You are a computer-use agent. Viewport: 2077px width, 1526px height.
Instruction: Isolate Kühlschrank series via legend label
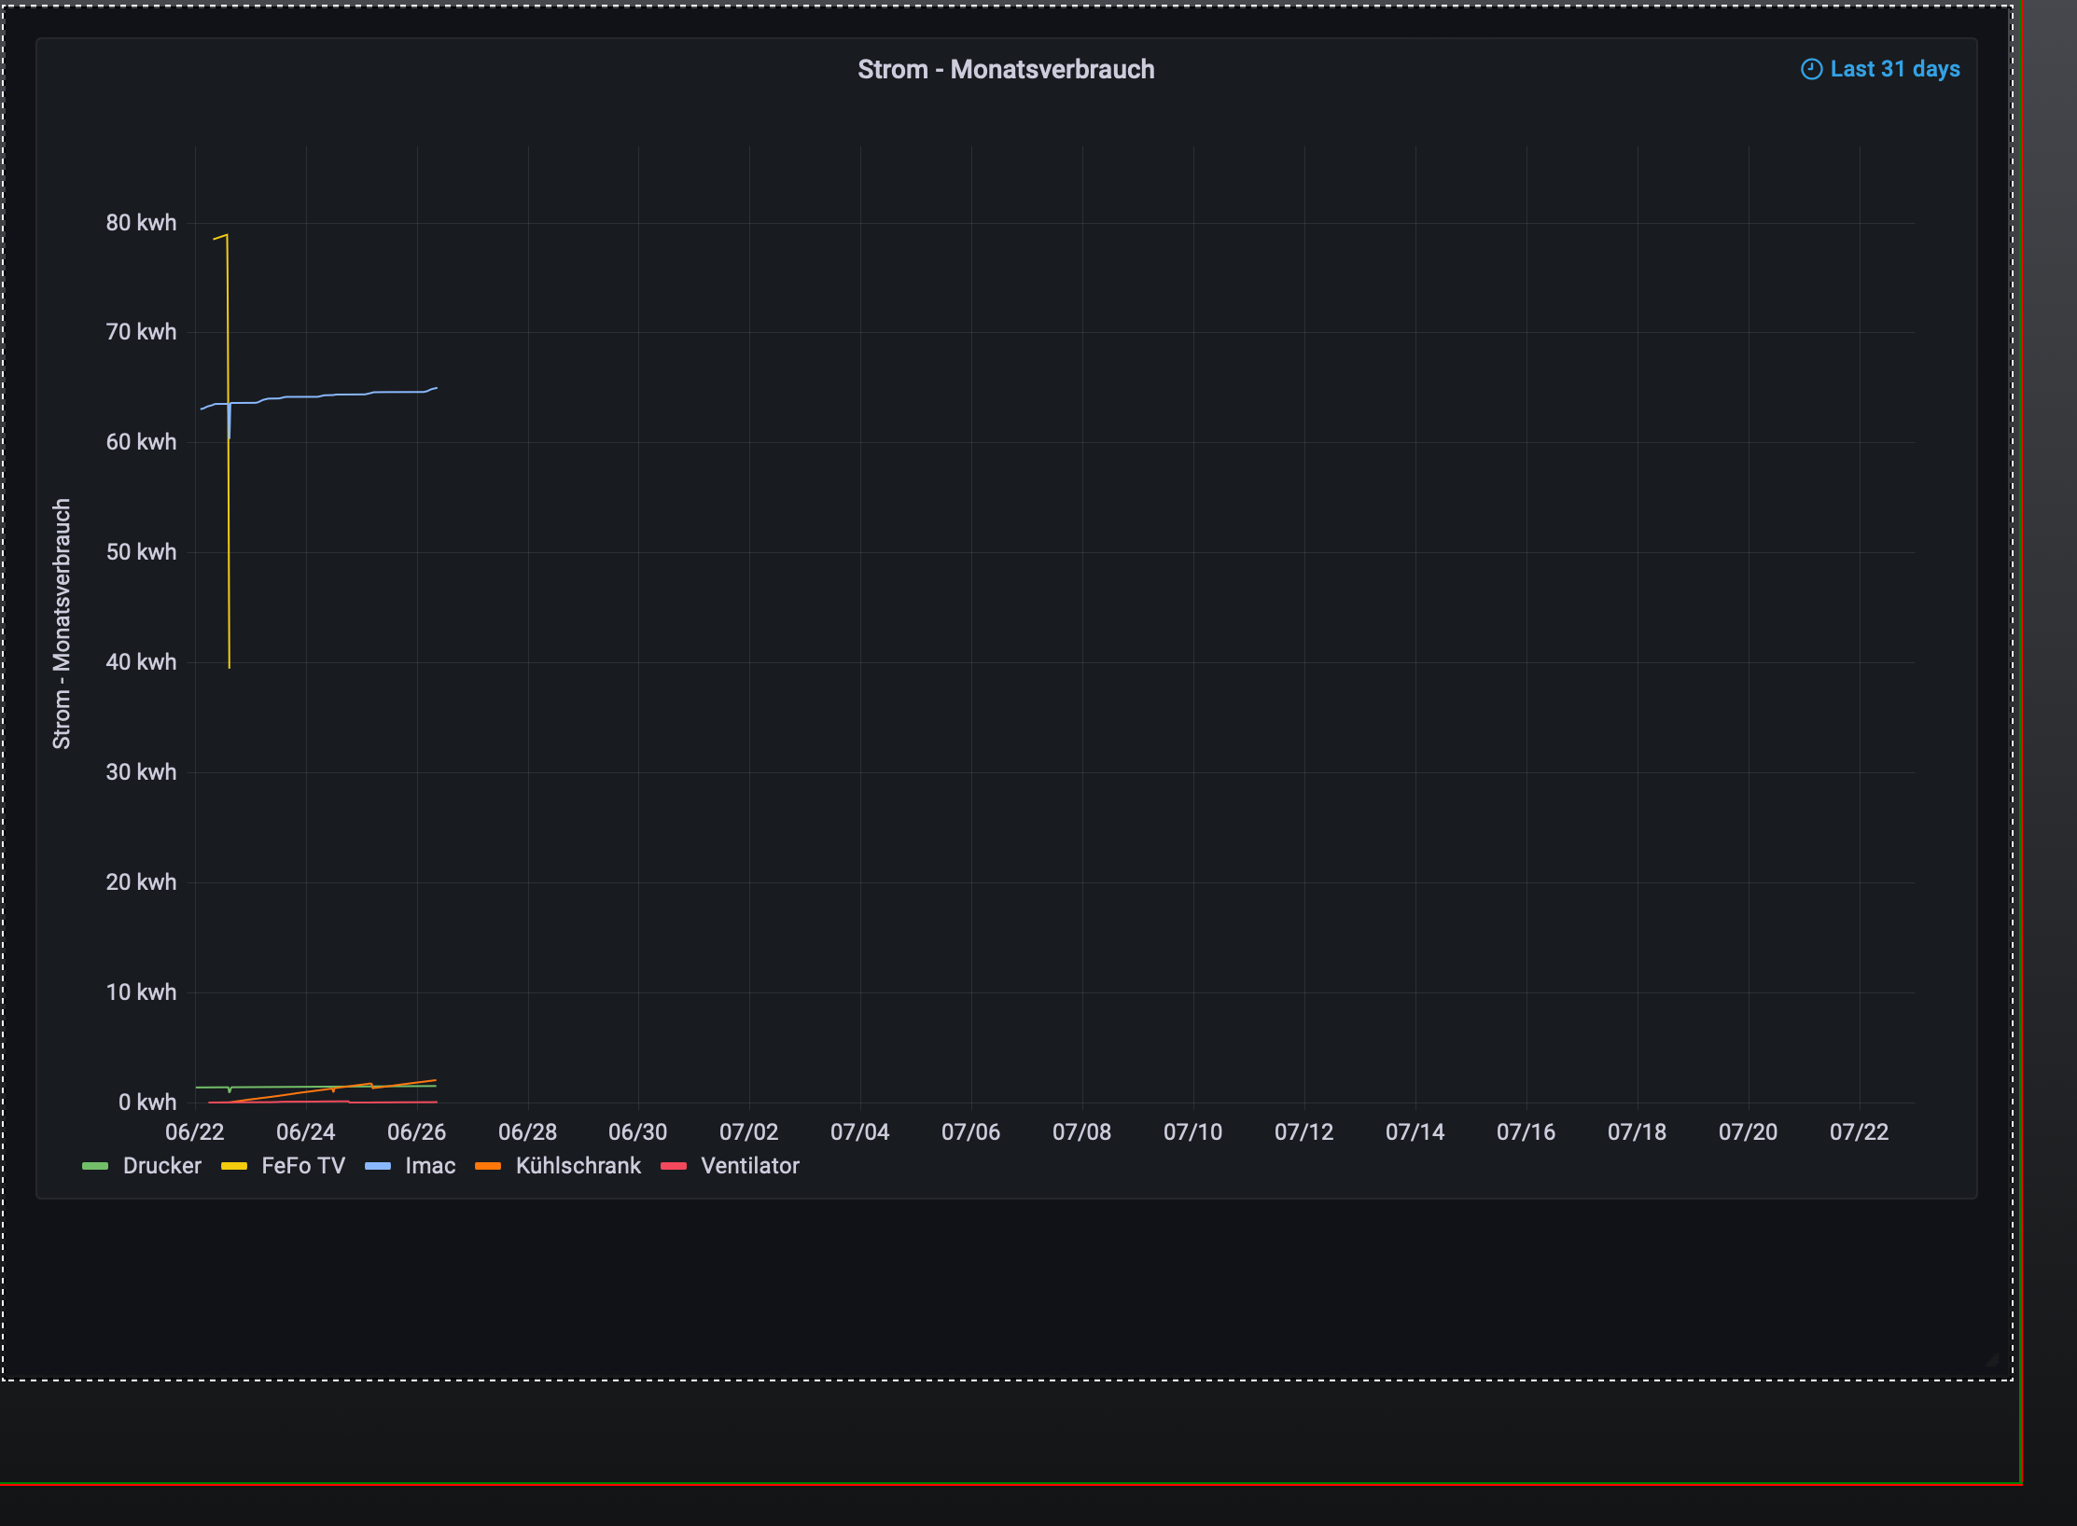pyautogui.click(x=578, y=1166)
